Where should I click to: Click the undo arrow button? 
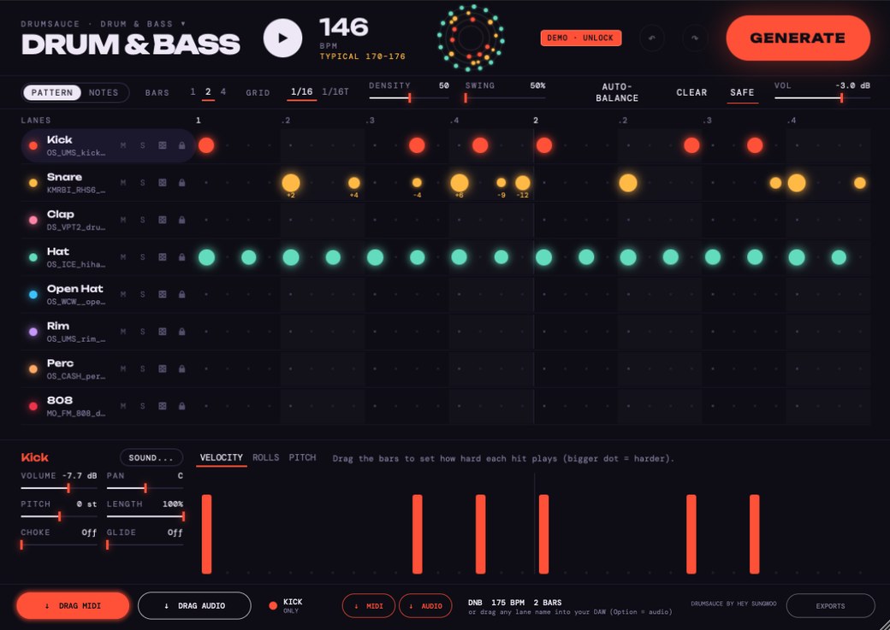pos(651,38)
